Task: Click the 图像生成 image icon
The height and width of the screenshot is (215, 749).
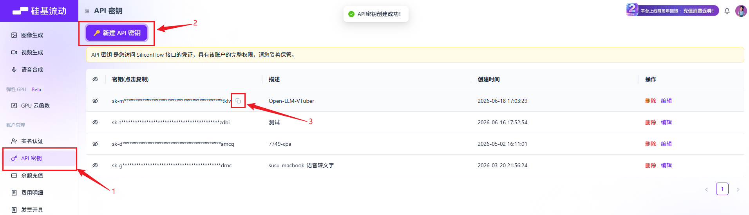Action: pos(14,35)
